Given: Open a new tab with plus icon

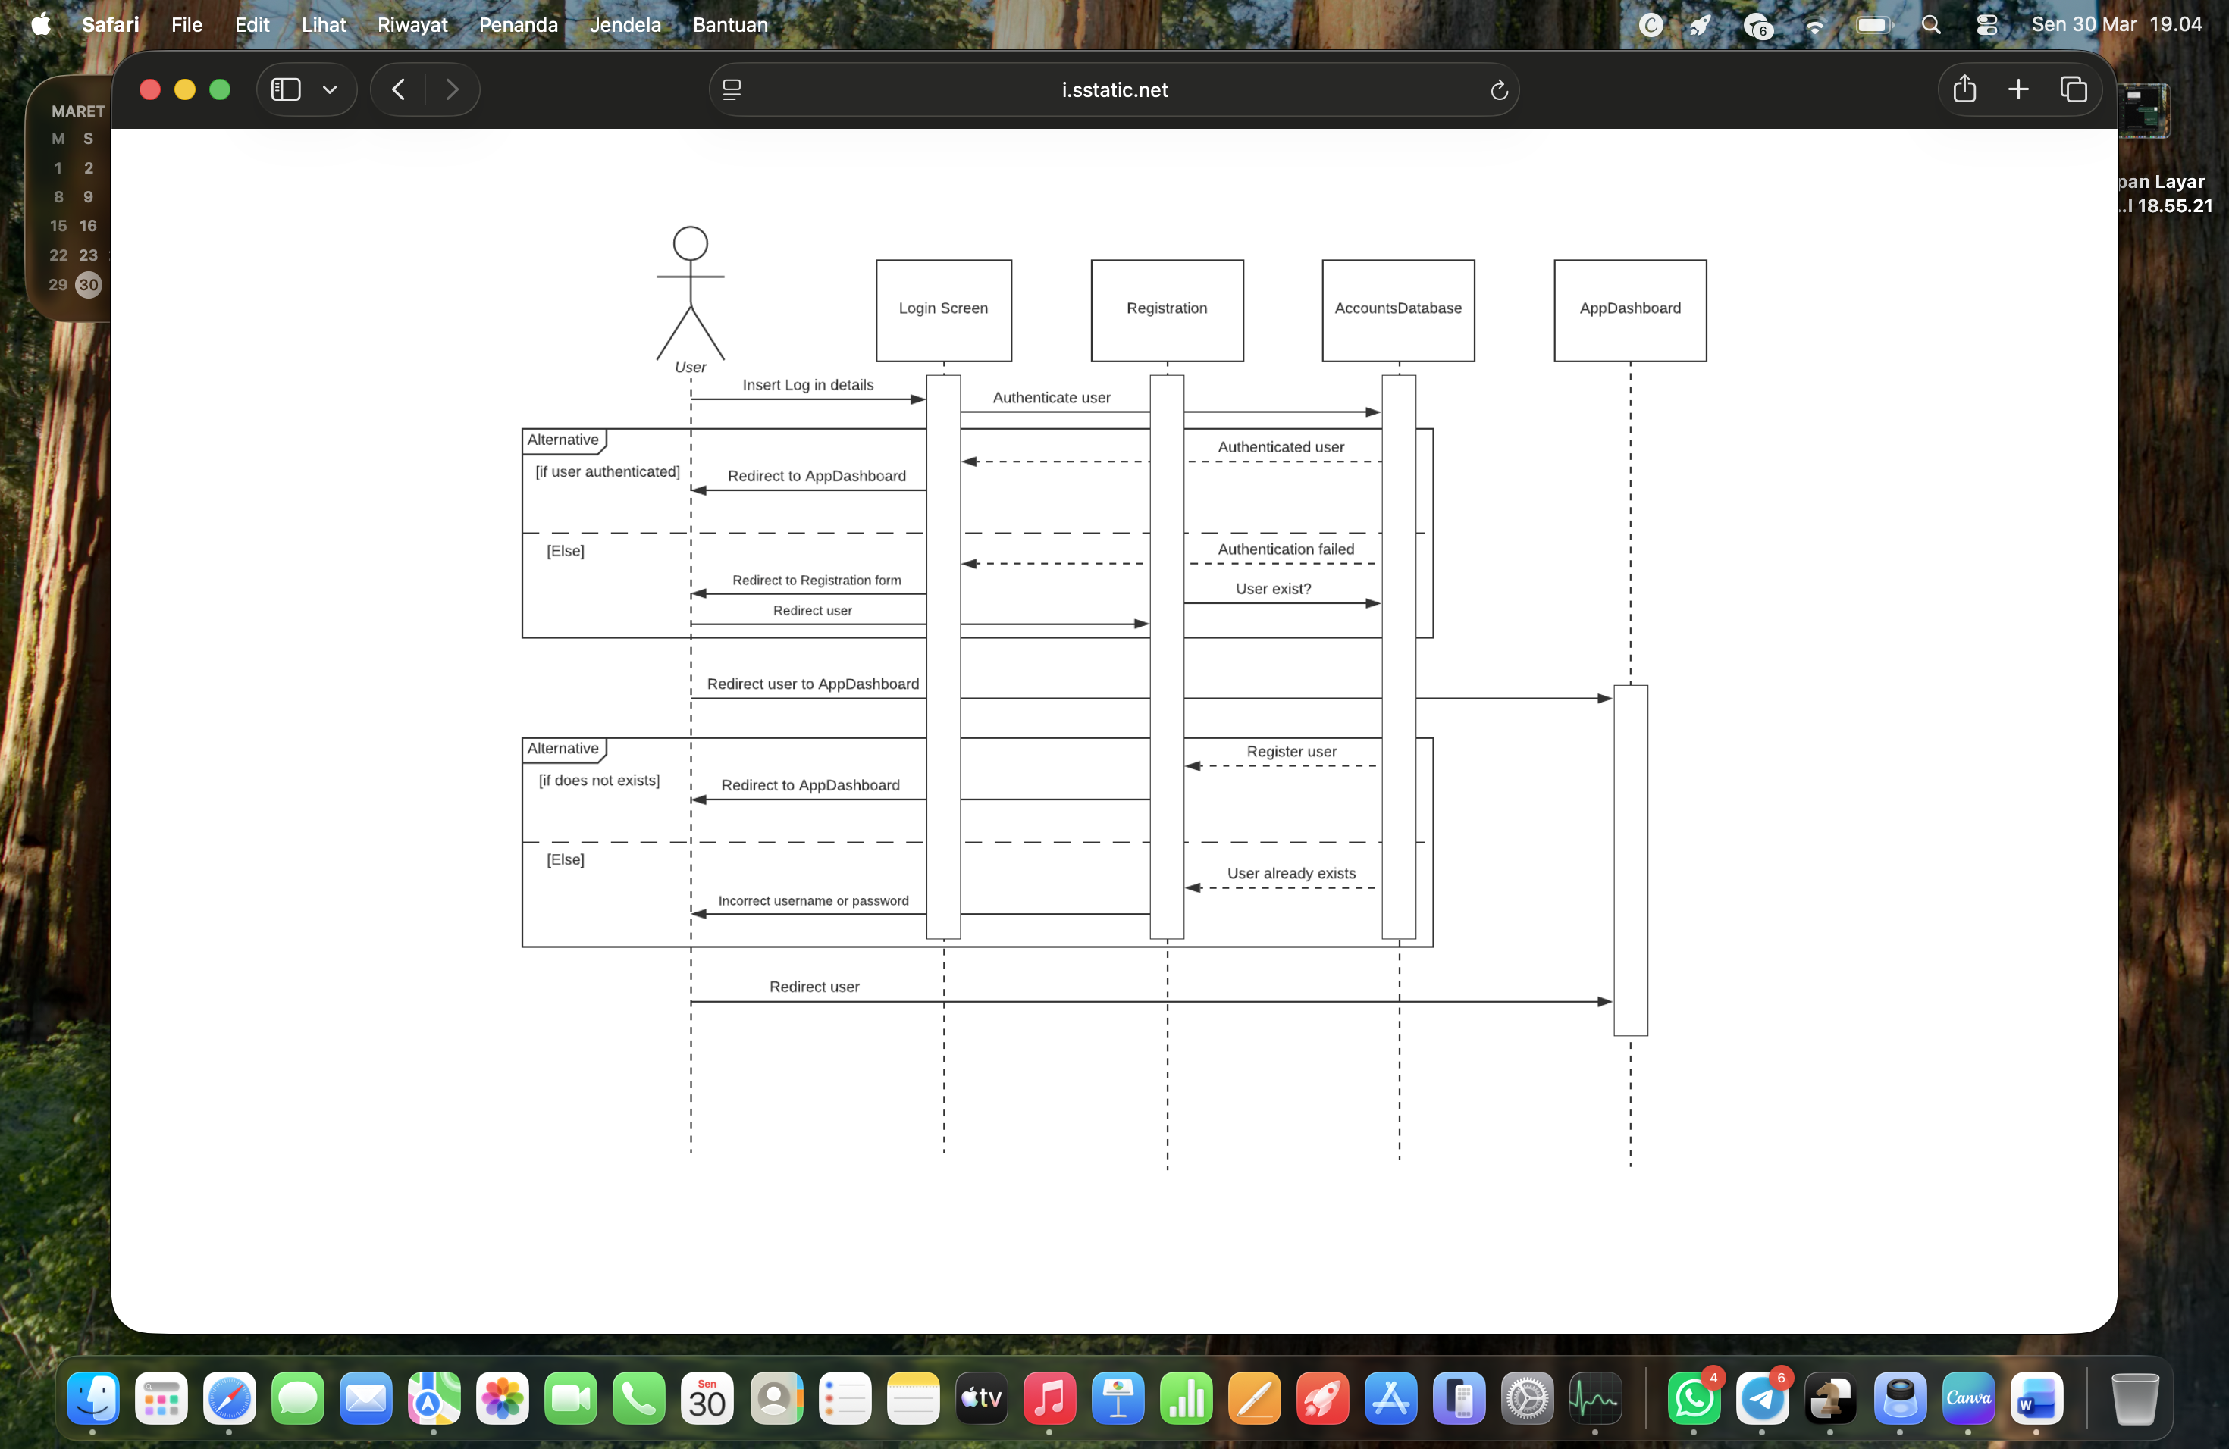Looking at the screenshot, I should pos(2018,90).
